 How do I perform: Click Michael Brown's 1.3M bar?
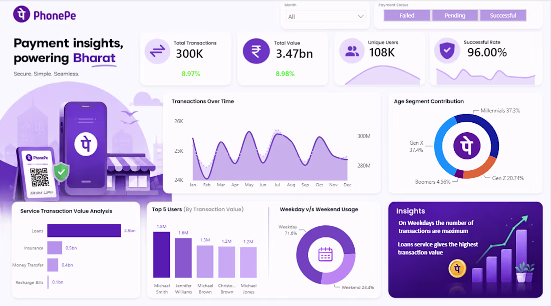click(x=205, y=262)
